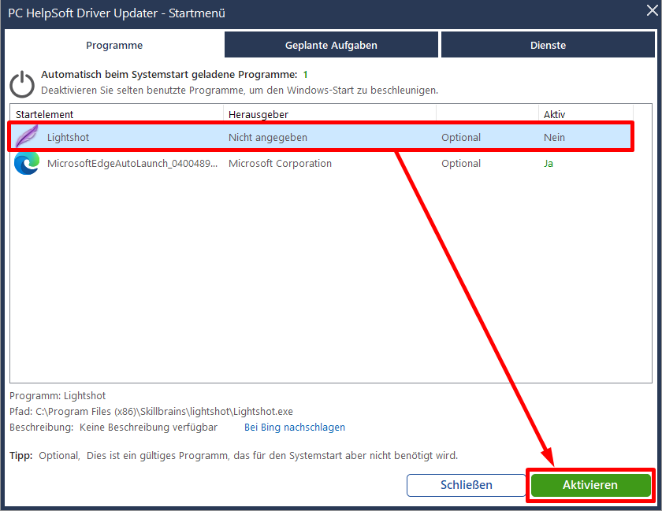Sort by Aktiv column header
The height and width of the screenshot is (511, 662).
click(x=554, y=114)
